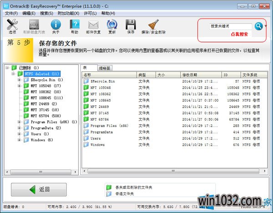Click the 保存 floppy disk icon
273x213 pixels.
pyautogui.click(x=131, y=26)
